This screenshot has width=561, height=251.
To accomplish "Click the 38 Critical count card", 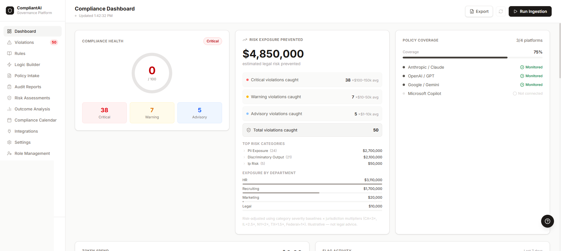I will click(x=104, y=113).
